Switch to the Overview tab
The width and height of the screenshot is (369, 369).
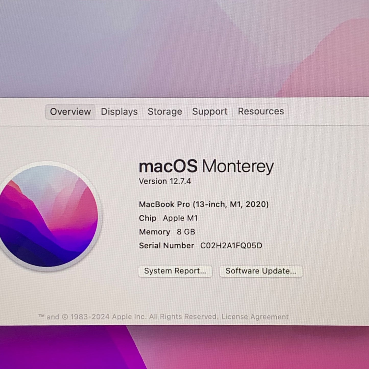pyautogui.click(x=70, y=112)
